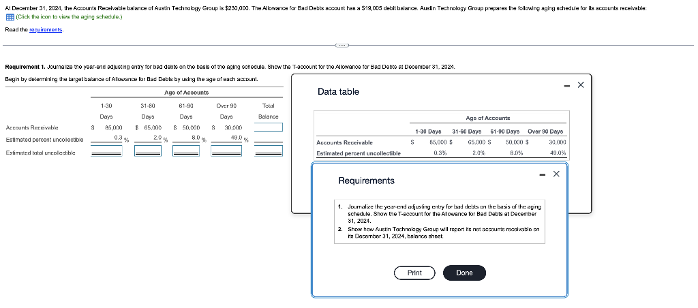
Task: Select 30,000 value in Data table
Action: 558,142
